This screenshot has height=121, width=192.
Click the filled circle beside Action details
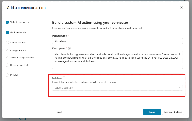pyautogui.click(x=7, y=32)
